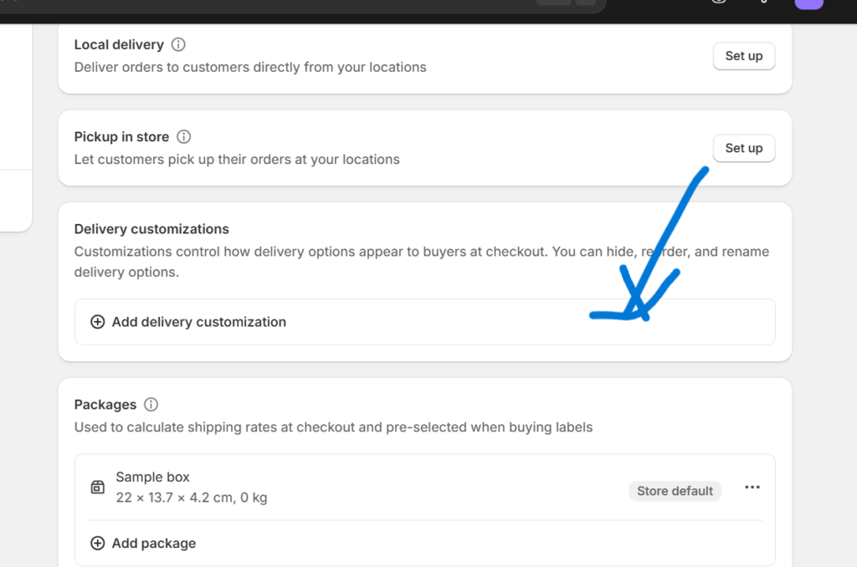Viewport: 857px width, 567px height.
Task: Click the Packages section heading
Action: [105, 405]
